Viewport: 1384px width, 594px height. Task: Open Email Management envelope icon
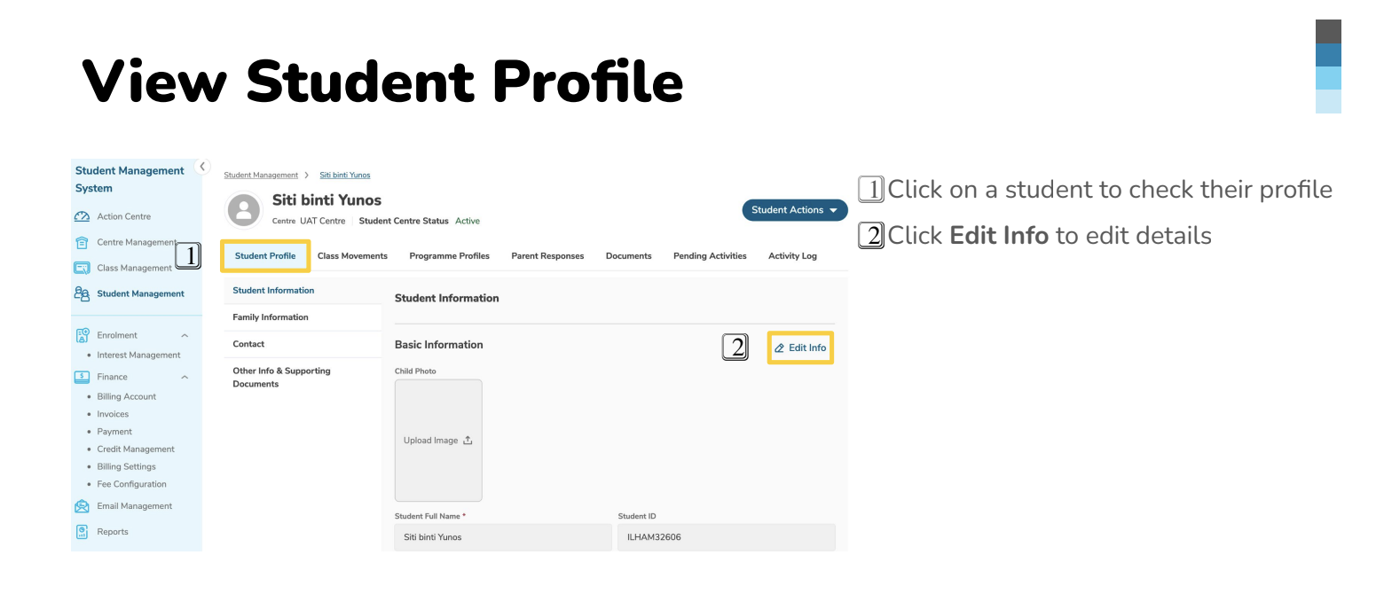[82, 506]
